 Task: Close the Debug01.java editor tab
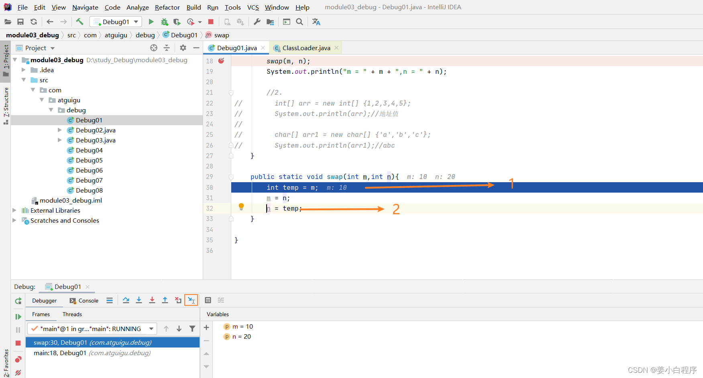coord(263,48)
